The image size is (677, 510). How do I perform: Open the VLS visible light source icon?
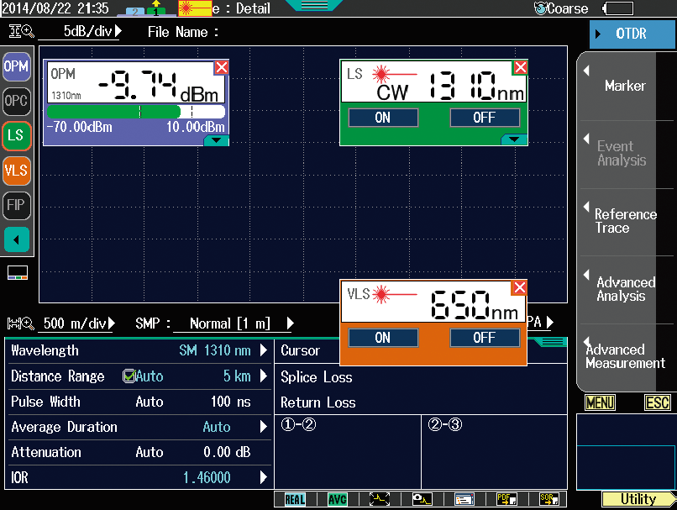pyautogui.click(x=16, y=170)
